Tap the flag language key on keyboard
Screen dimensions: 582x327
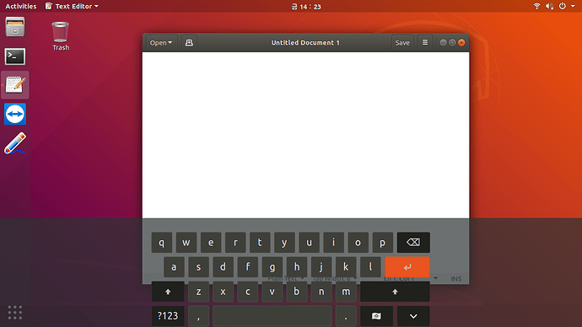pyautogui.click(x=376, y=316)
